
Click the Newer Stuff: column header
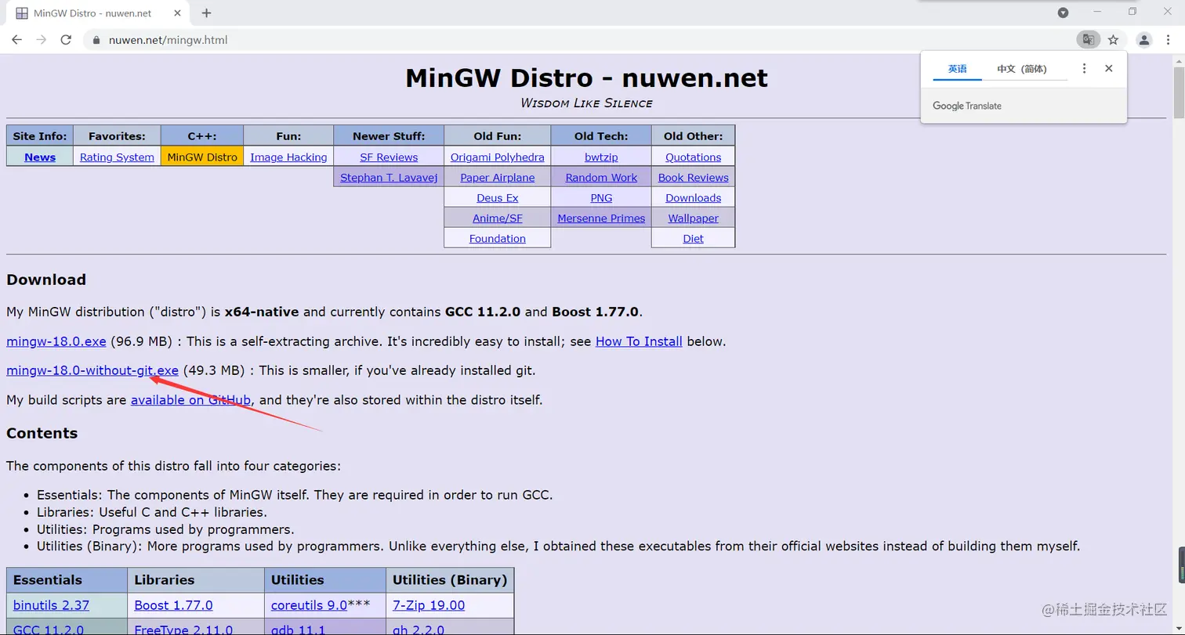coord(389,135)
